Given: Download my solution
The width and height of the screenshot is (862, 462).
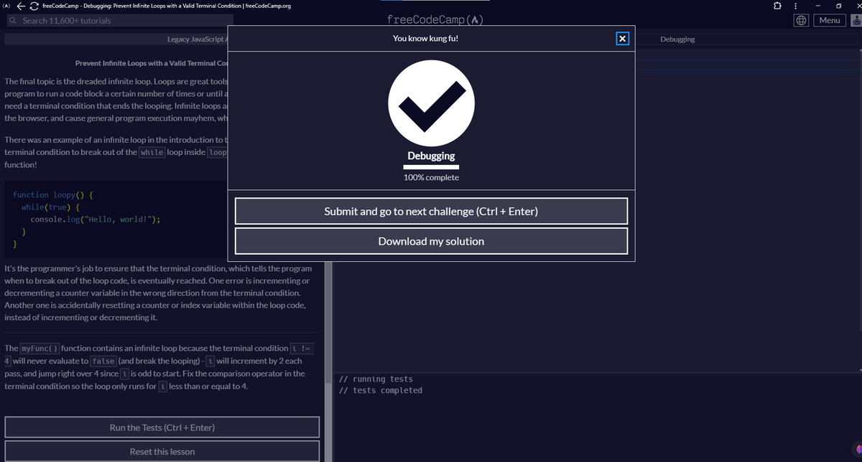Looking at the screenshot, I should pos(431,241).
